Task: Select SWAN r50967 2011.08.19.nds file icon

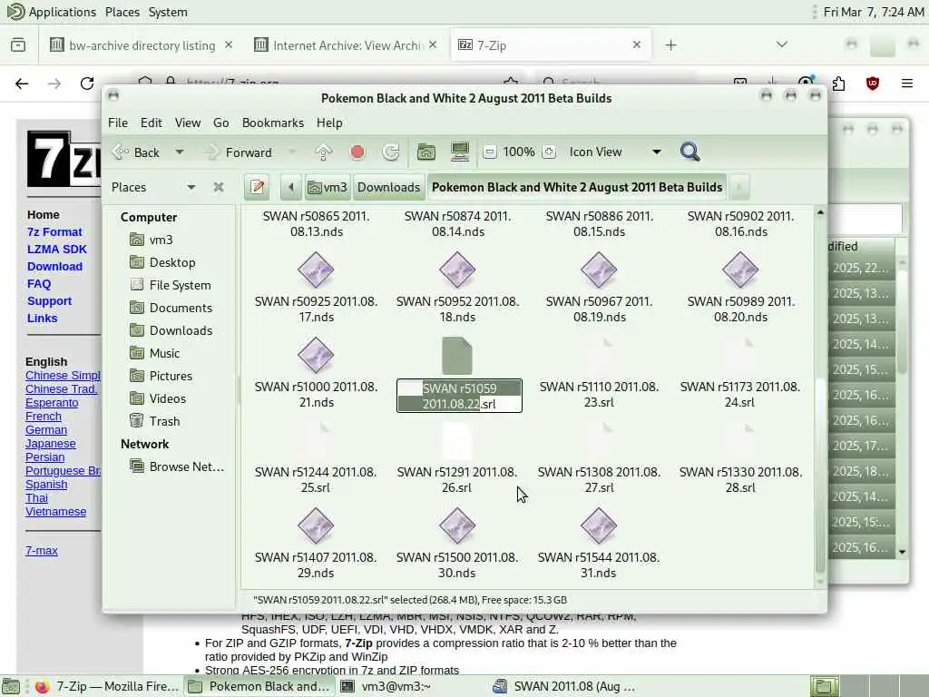Action: click(599, 270)
